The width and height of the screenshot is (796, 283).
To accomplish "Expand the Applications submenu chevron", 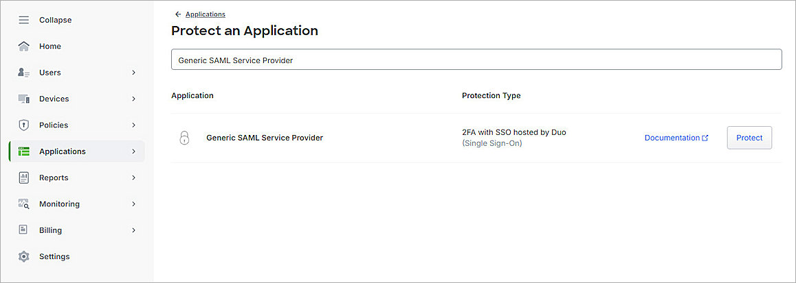I will click(134, 151).
